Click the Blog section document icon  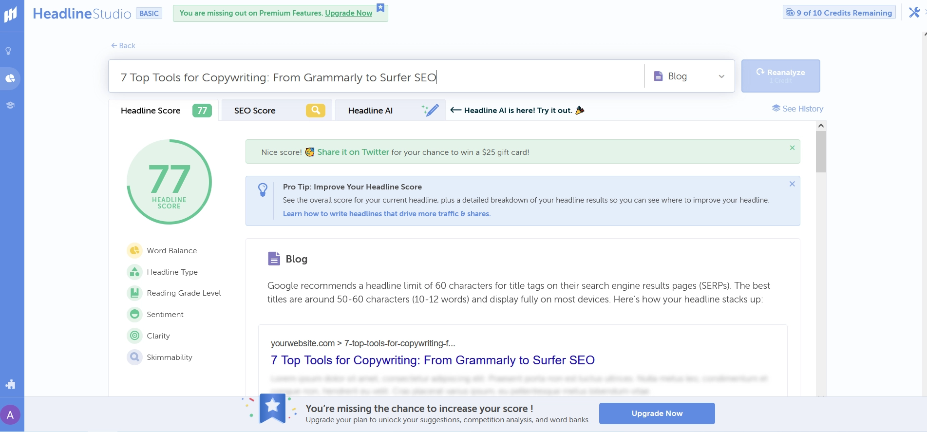(x=274, y=259)
